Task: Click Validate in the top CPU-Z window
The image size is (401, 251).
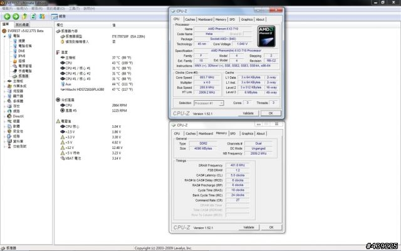Action: [248, 113]
